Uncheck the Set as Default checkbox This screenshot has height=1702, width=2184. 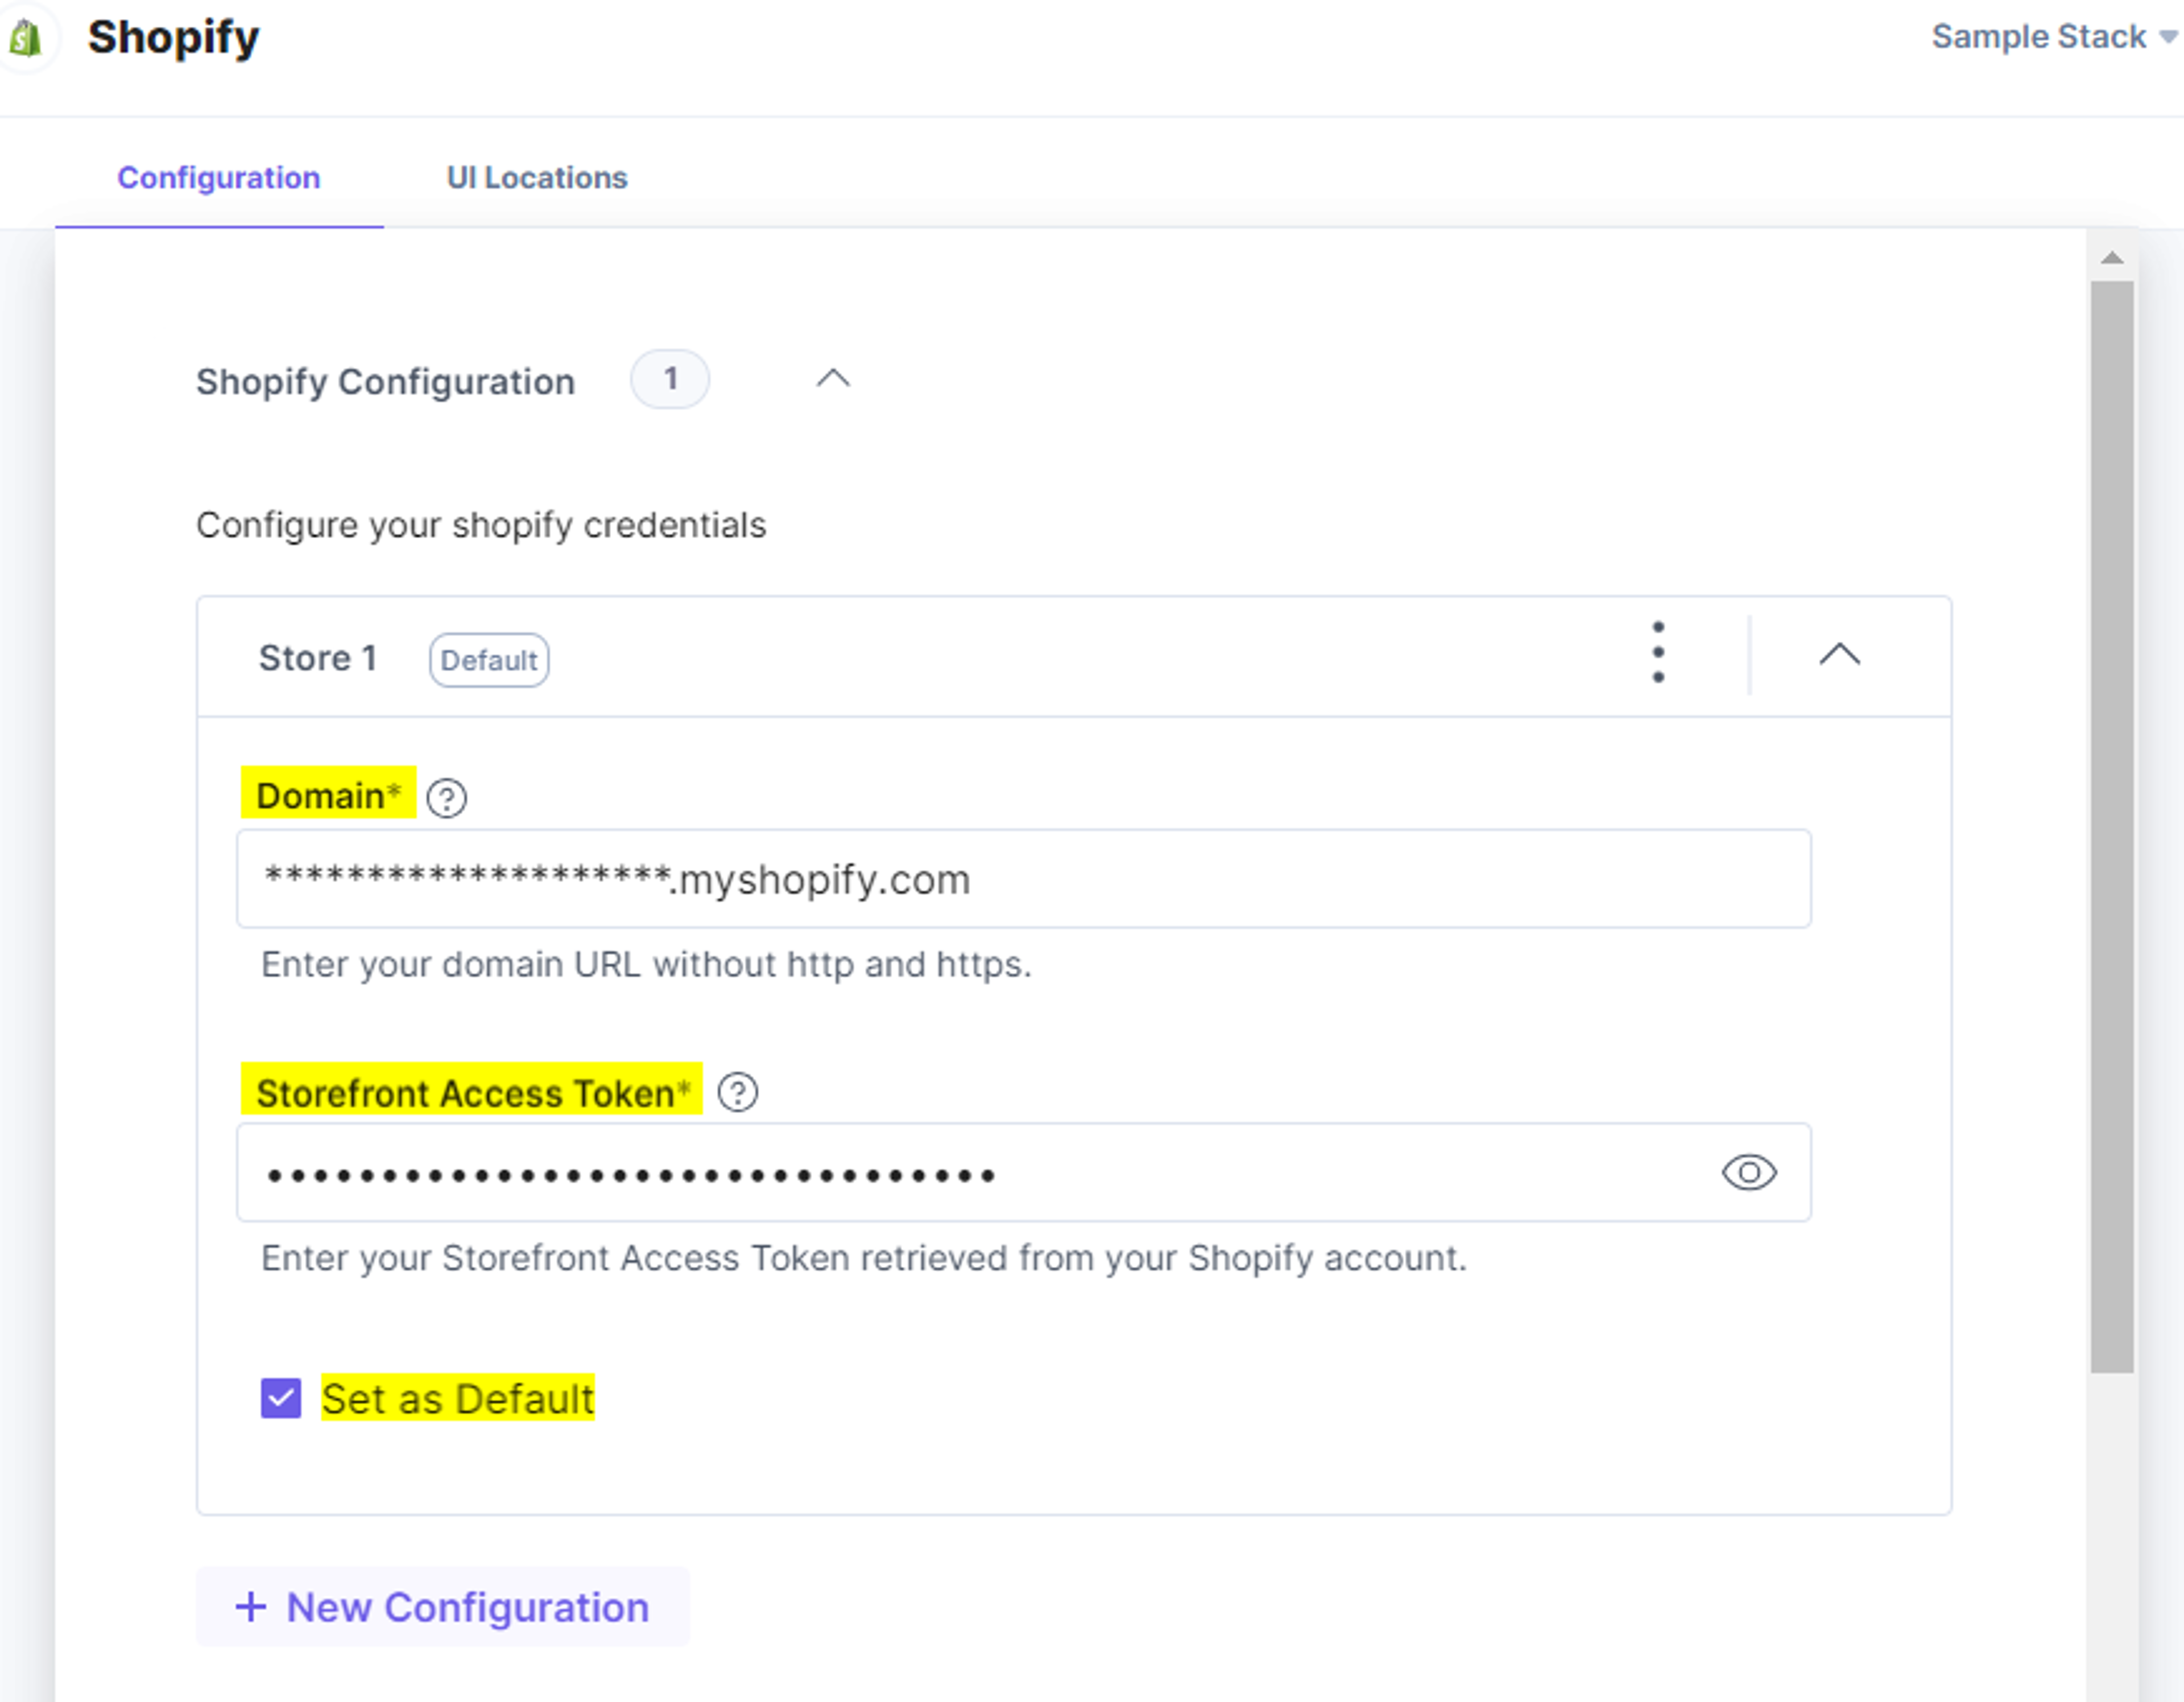(x=281, y=1398)
